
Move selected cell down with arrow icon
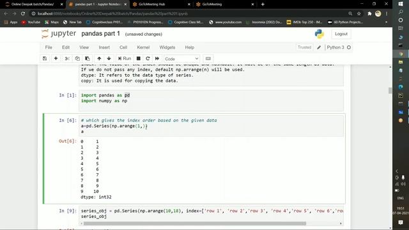pyautogui.click(x=109, y=59)
